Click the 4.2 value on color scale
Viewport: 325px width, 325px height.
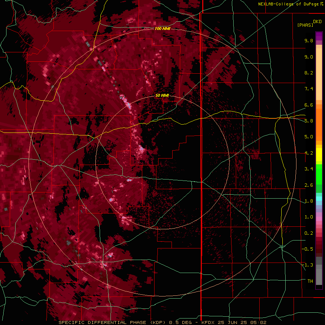(309, 153)
